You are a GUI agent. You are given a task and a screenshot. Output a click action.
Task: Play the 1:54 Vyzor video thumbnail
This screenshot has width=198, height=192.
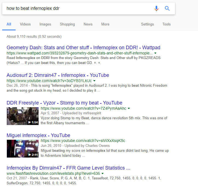[23, 116]
